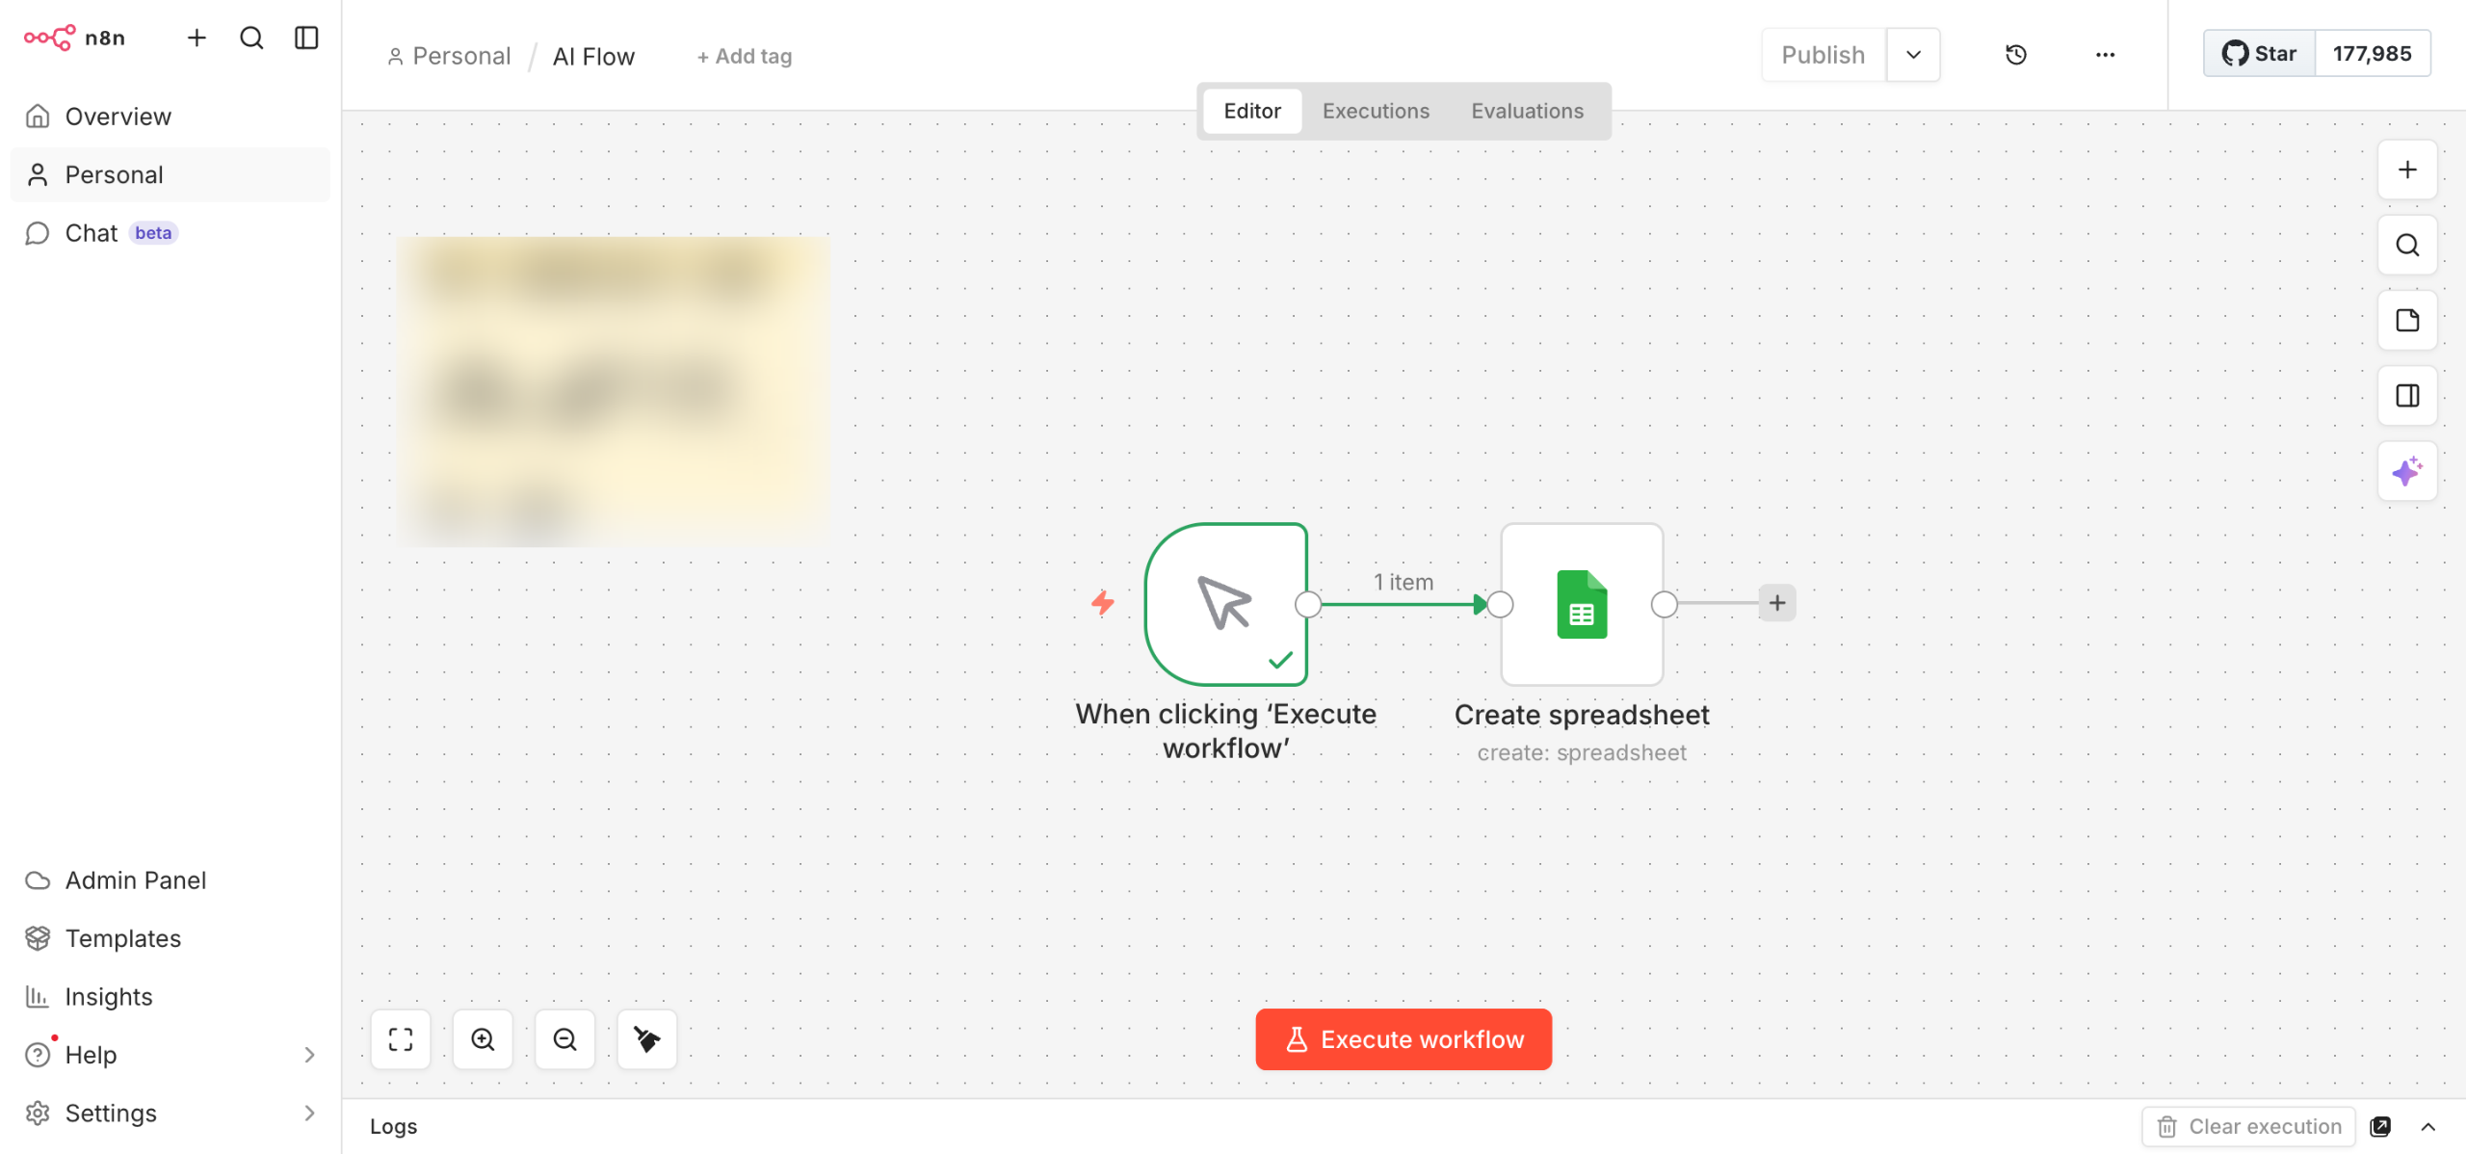Click the Google Sheets Create spreadsheet node

tap(1582, 604)
